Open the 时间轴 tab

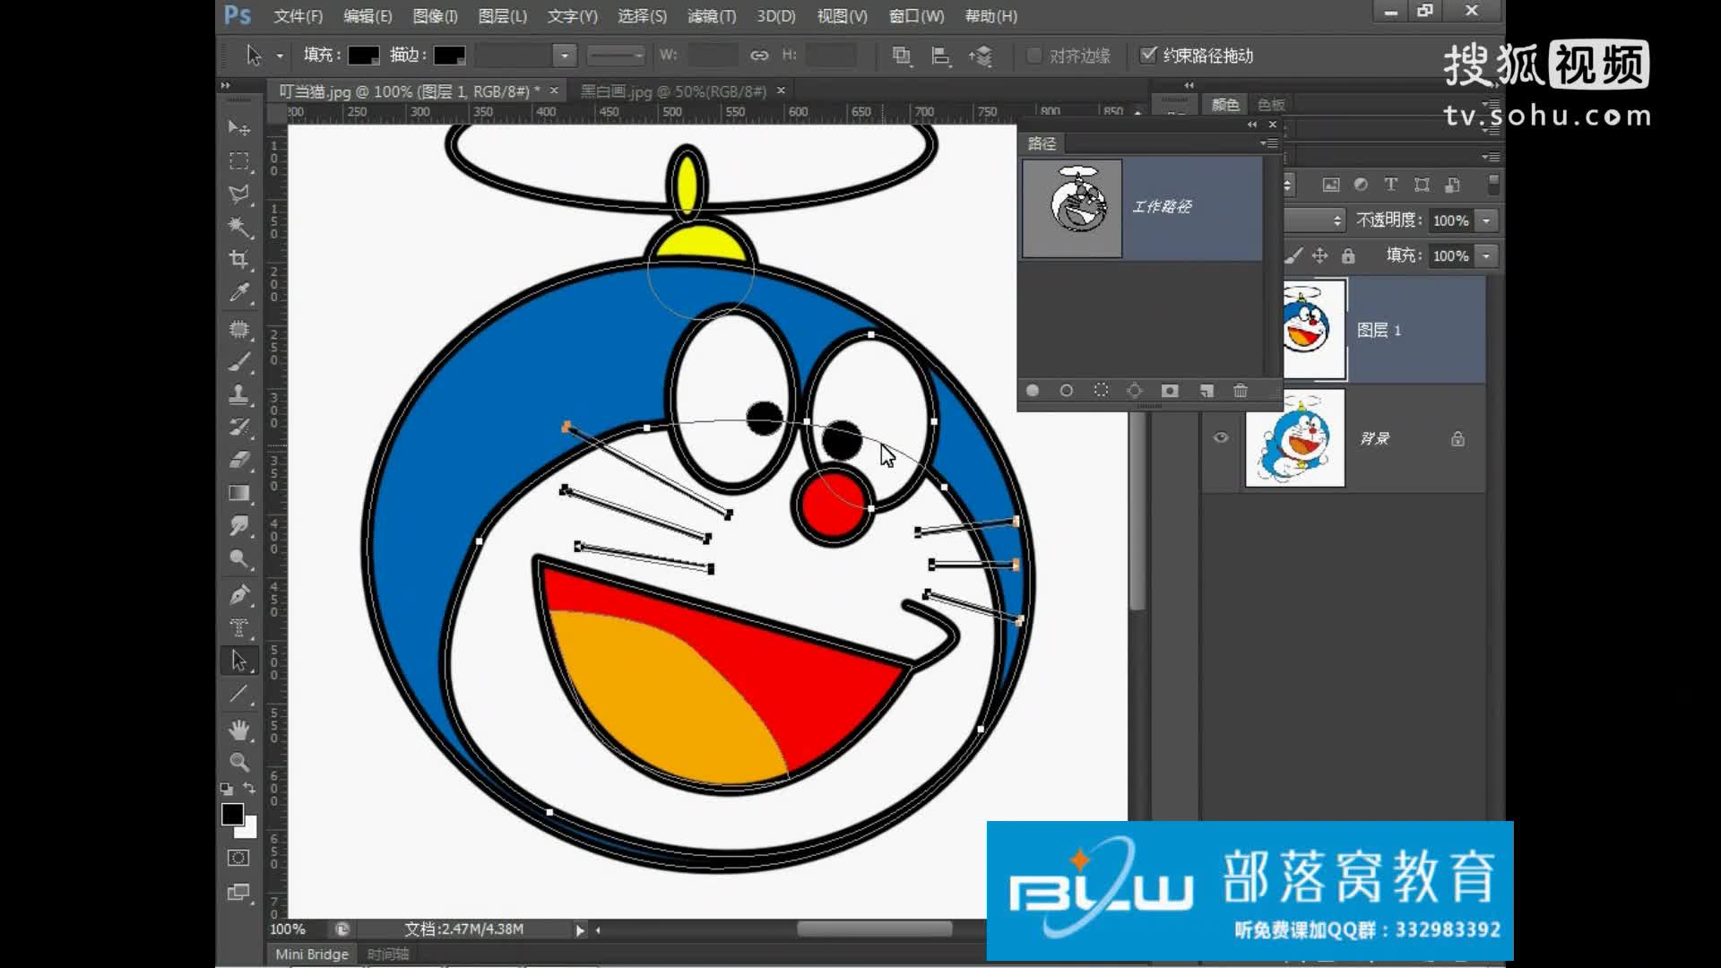coord(387,954)
